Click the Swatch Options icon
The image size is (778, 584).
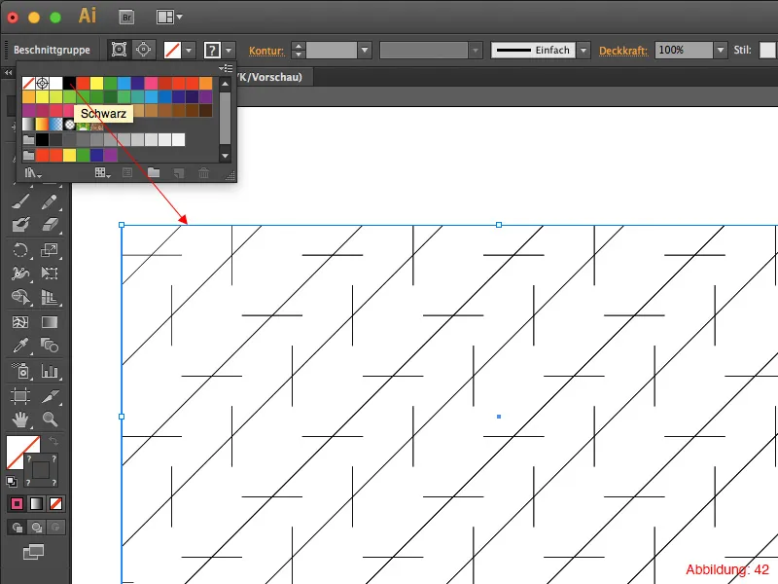point(127,173)
